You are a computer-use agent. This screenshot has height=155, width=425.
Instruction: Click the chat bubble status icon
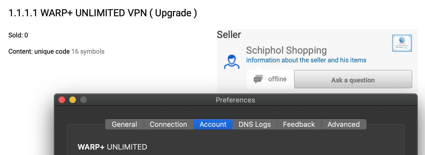pyautogui.click(x=258, y=79)
